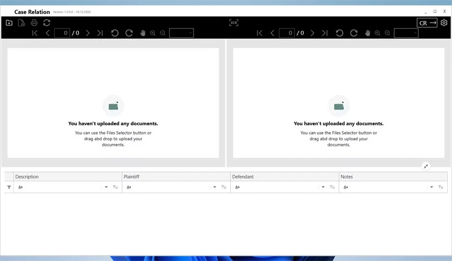Click the refresh/sync arrows icon
Image resolution: width=452 pixels, height=261 pixels.
[46, 23]
